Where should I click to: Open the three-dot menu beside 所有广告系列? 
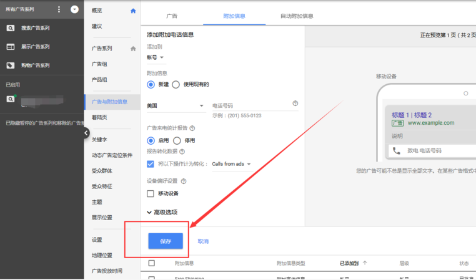(x=60, y=9)
